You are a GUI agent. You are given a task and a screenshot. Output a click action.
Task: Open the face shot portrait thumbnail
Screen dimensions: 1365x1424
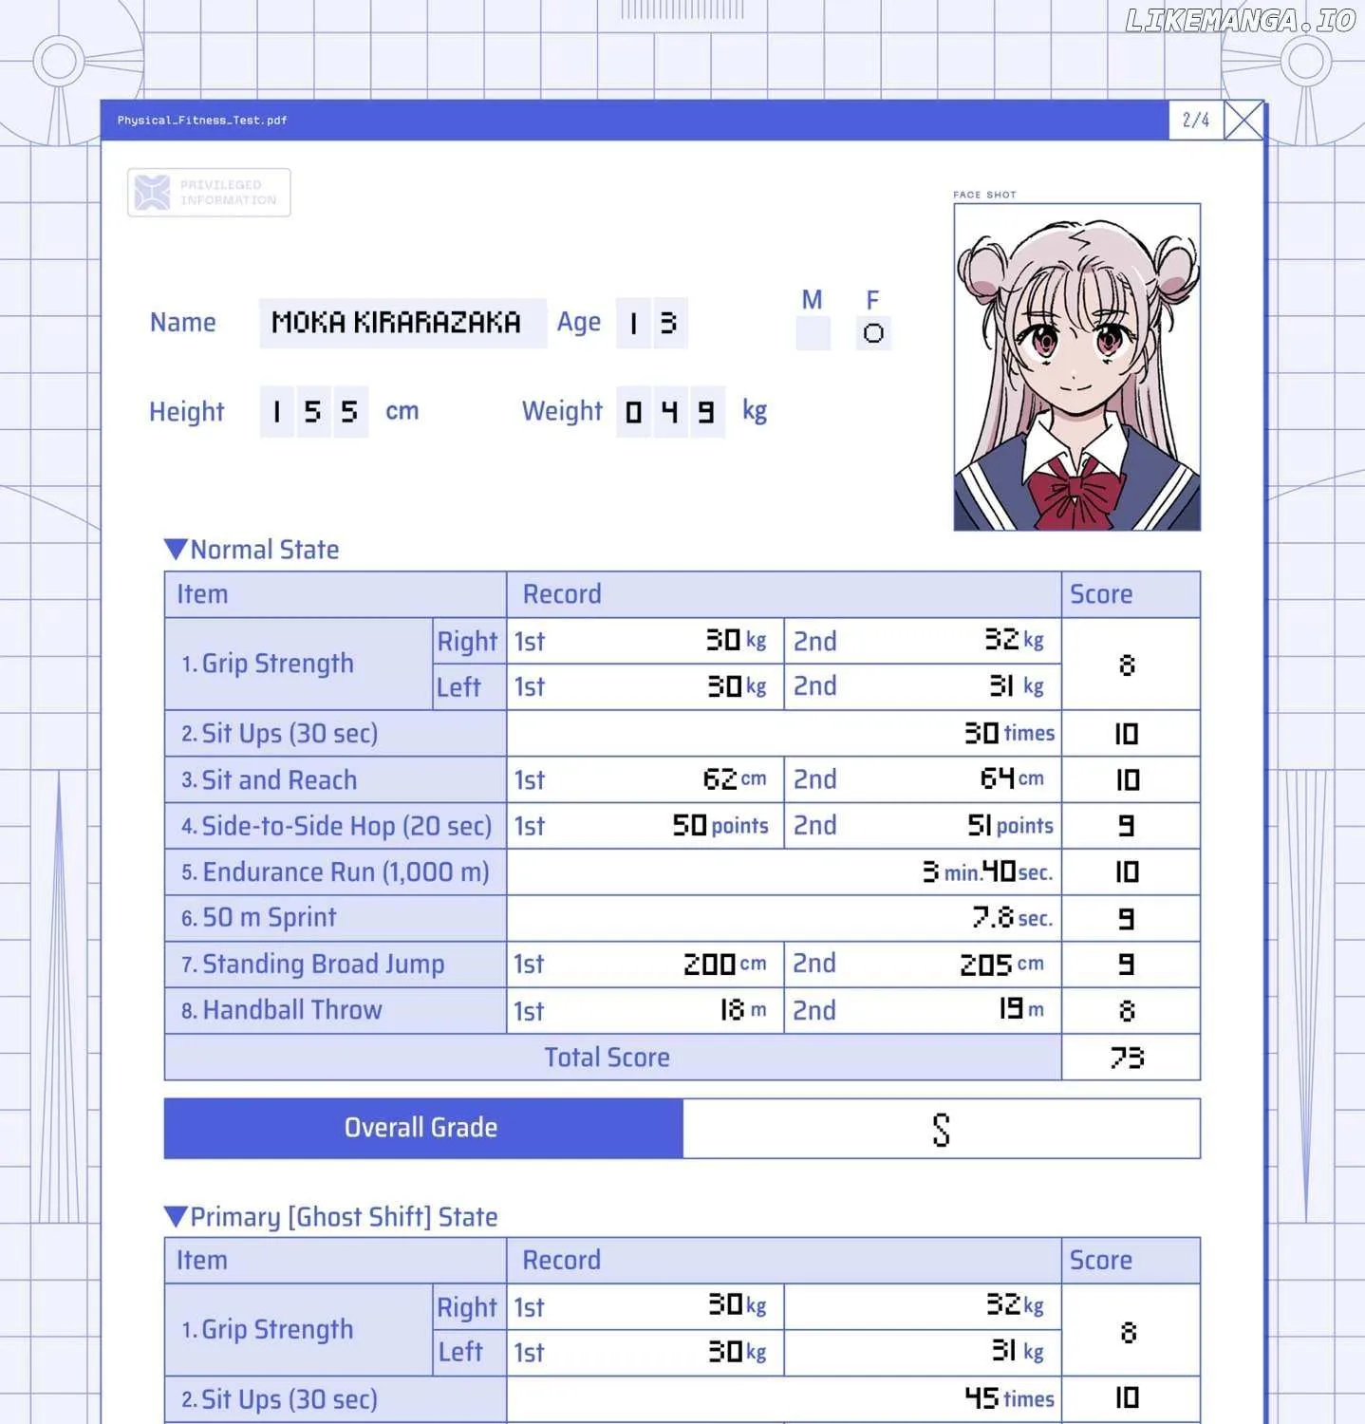pyautogui.click(x=1077, y=367)
